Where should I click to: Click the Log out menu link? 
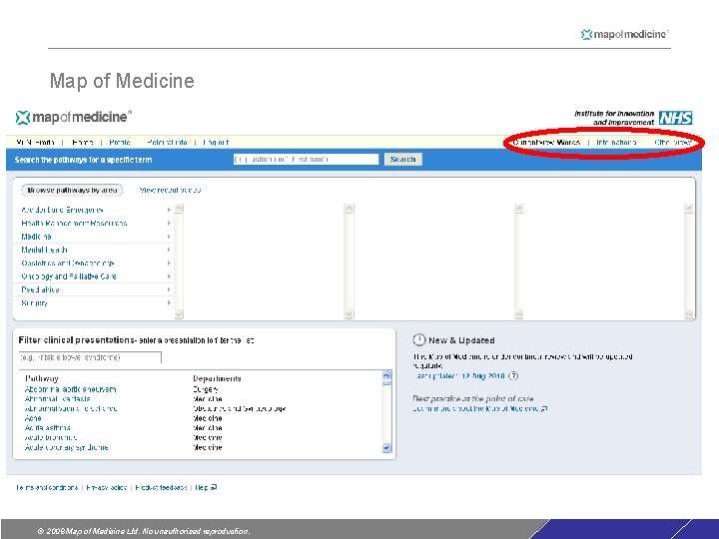[x=216, y=143]
